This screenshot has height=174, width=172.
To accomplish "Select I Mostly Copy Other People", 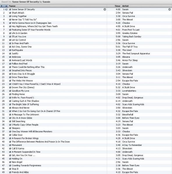I will pos(25,125).
